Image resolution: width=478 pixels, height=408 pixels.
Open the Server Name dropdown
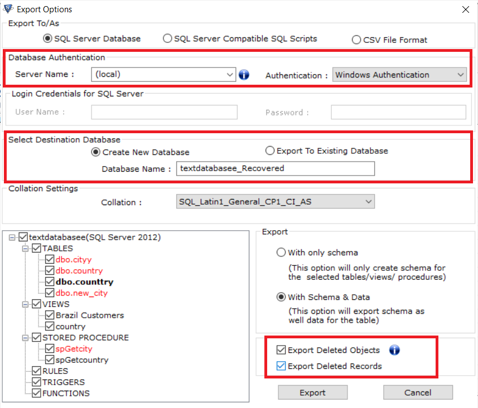(x=230, y=74)
